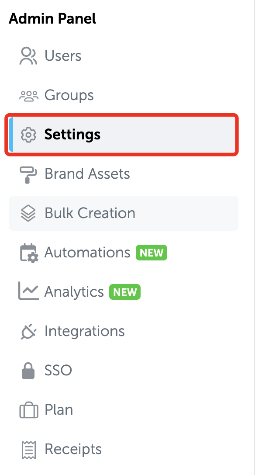Click the Automations calendar-gear icon
The image size is (255, 475).
point(29,253)
